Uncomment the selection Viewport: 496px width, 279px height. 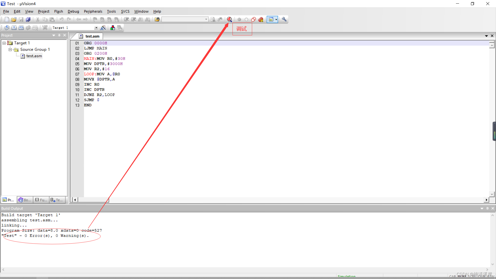148,19
